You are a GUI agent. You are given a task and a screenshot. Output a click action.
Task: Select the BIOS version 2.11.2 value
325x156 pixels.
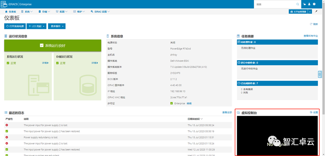pyautogui.click(x=174, y=79)
